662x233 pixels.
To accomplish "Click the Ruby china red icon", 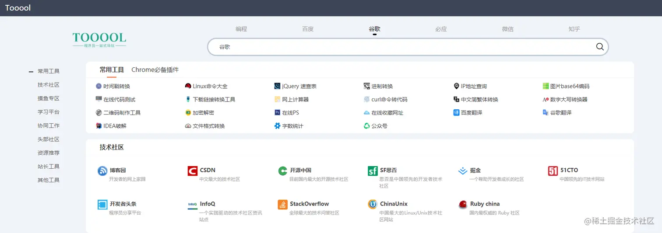I will (x=463, y=205).
